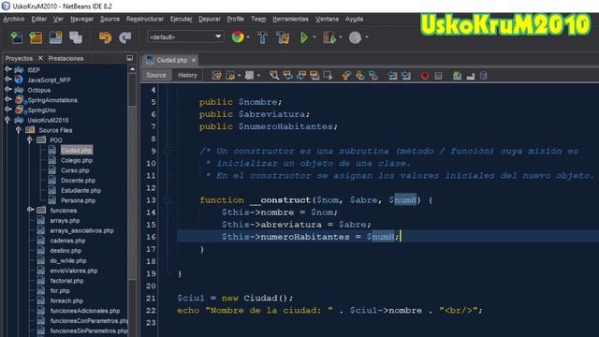599x337 pixels.
Task: Expand the SpringUno project node
Action: click(x=7, y=110)
